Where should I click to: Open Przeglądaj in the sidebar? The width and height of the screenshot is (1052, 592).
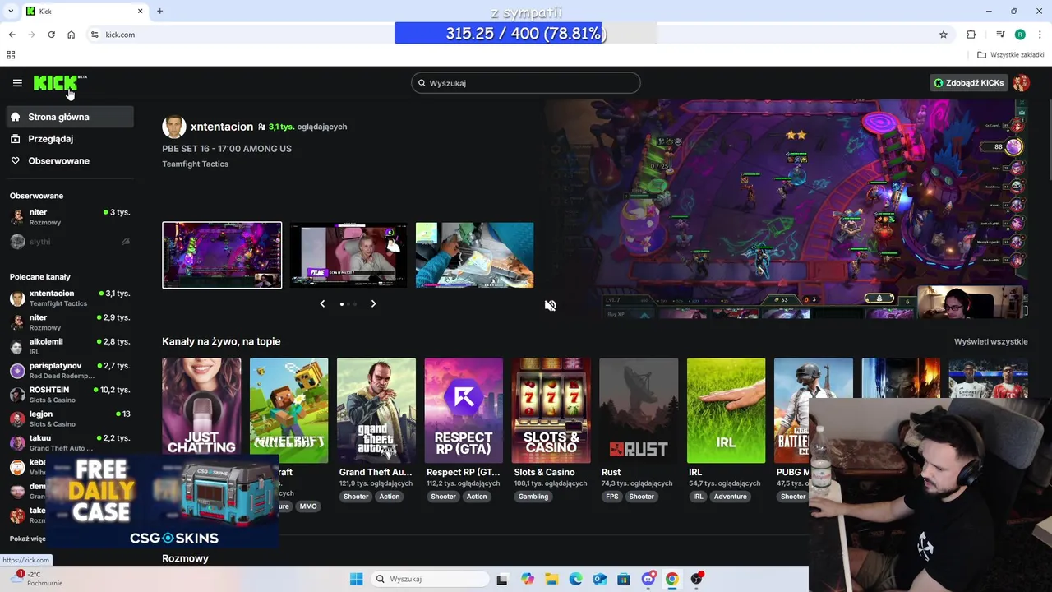point(70,139)
